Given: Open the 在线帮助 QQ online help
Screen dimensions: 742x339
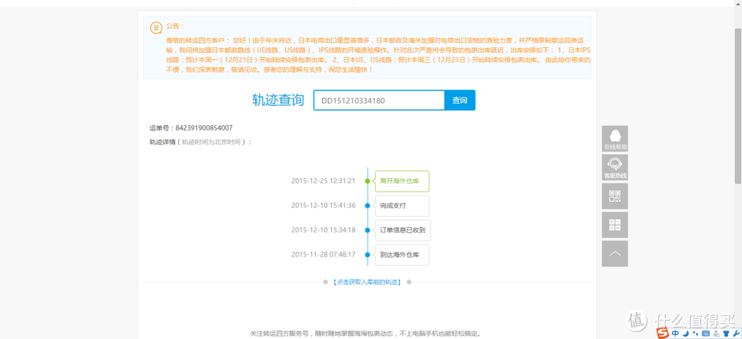Looking at the screenshot, I should point(615,139).
